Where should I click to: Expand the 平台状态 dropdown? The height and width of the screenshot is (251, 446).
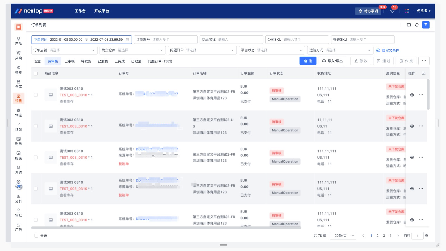(272, 50)
